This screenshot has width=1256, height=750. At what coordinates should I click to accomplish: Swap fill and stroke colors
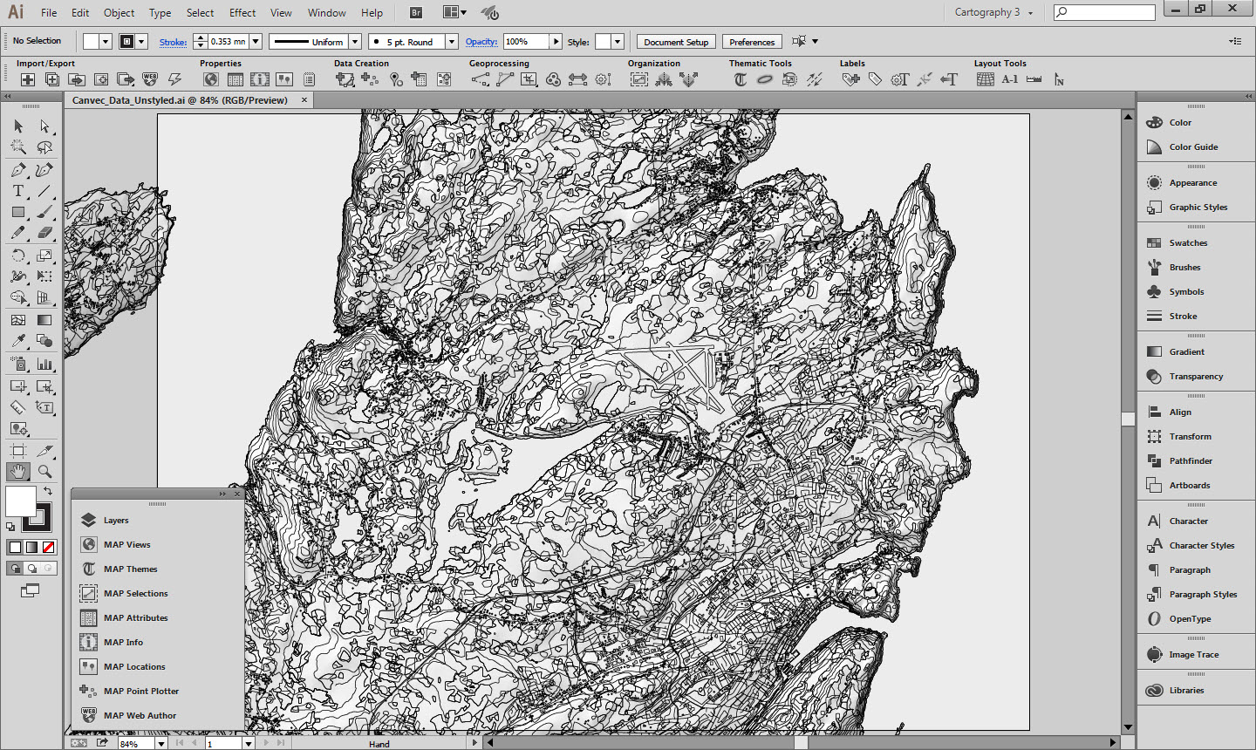[48, 492]
